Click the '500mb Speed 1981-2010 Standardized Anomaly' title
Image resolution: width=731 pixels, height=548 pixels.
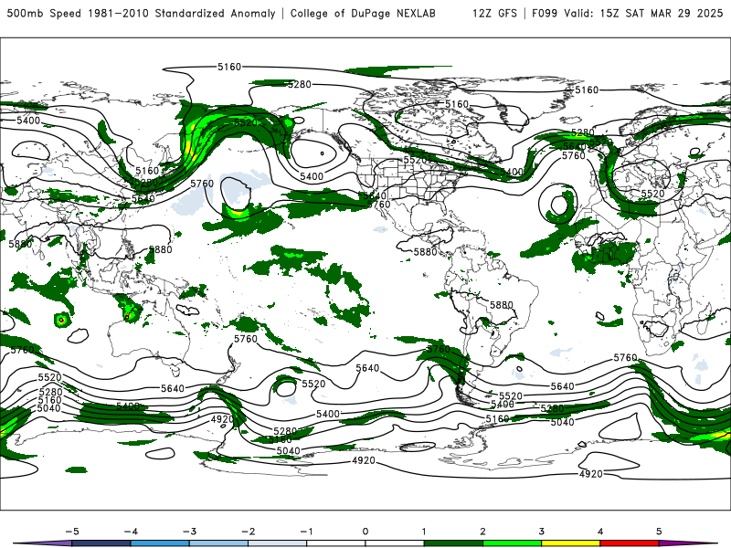pos(141,13)
